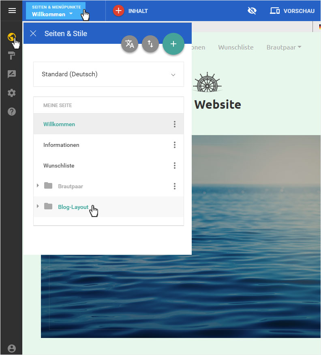Open the feedback chat icon in sidebar

pyautogui.click(x=11, y=74)
